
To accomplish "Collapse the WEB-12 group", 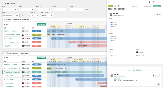I will 4,20.
